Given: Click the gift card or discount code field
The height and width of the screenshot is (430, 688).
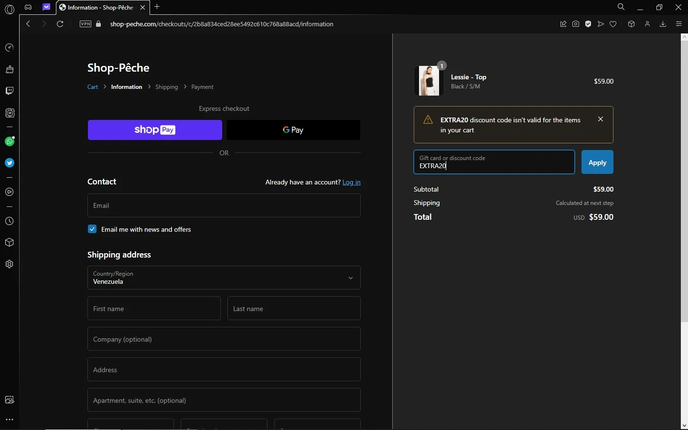Looking at the screenshot, I should point(494,162).
